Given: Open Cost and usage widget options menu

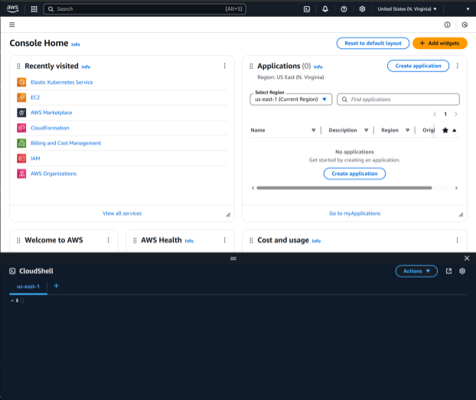Looking at the screenshot, I should click(457, 240).
